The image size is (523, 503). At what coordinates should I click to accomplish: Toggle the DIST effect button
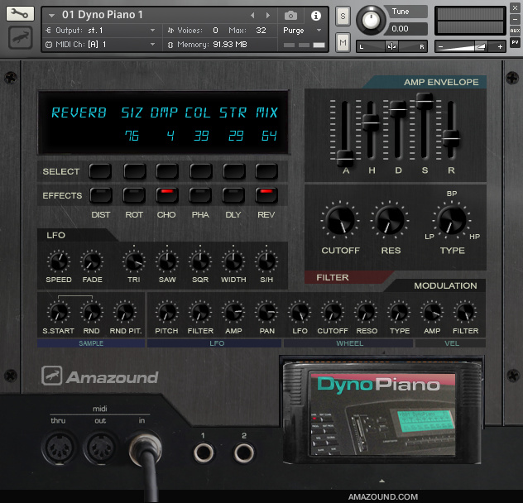(101, 195)
